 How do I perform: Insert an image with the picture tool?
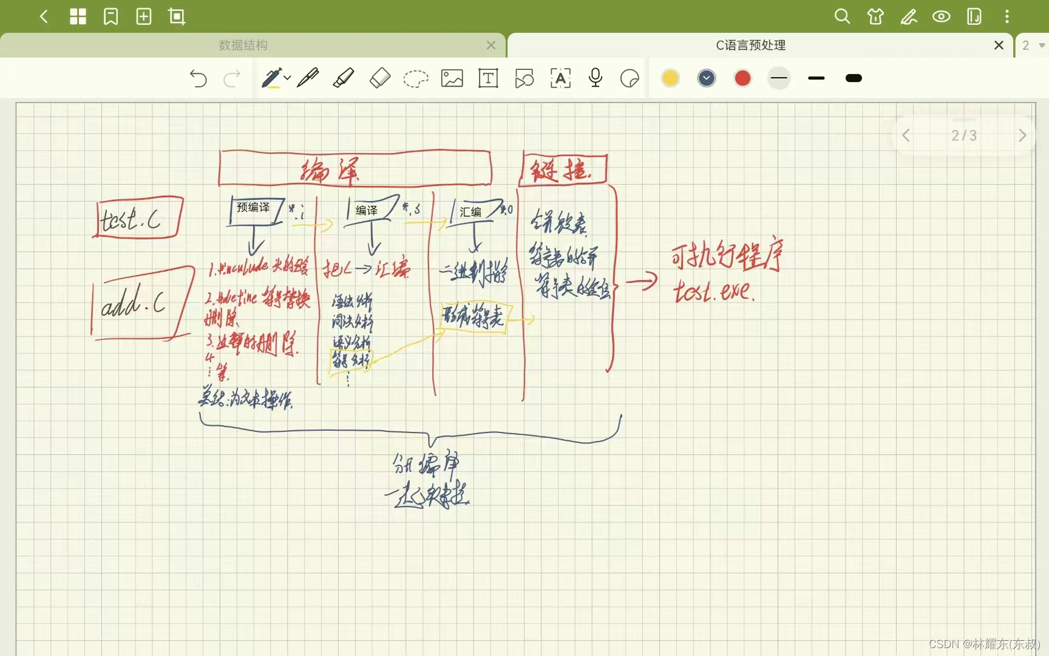pos(452,78)
